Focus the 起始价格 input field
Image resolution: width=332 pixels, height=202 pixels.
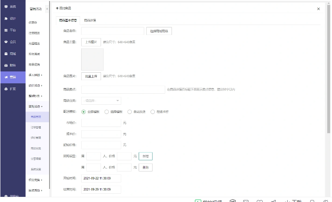pos(101,145)
